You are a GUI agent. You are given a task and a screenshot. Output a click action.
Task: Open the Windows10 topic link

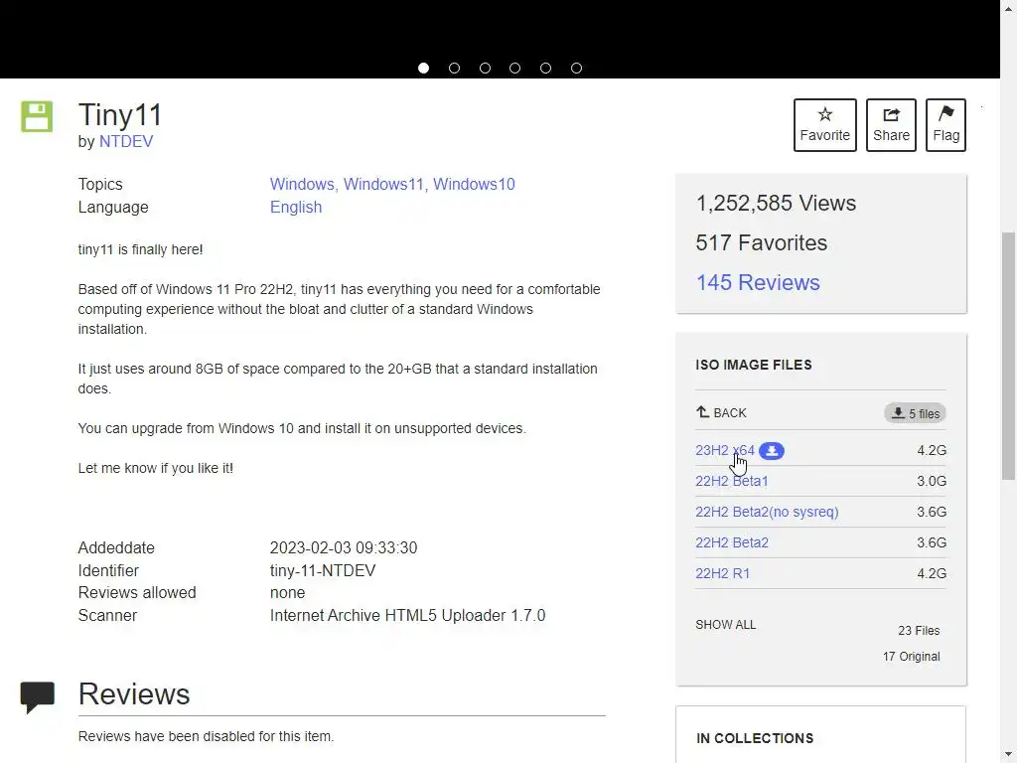pos(474,184)
